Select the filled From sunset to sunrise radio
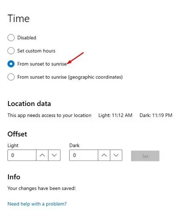The height and width of the screenshot is (214, 183). pos(11,64)
